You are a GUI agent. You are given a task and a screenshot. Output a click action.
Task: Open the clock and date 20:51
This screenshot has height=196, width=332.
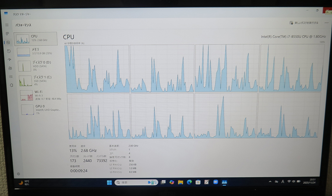309,181
